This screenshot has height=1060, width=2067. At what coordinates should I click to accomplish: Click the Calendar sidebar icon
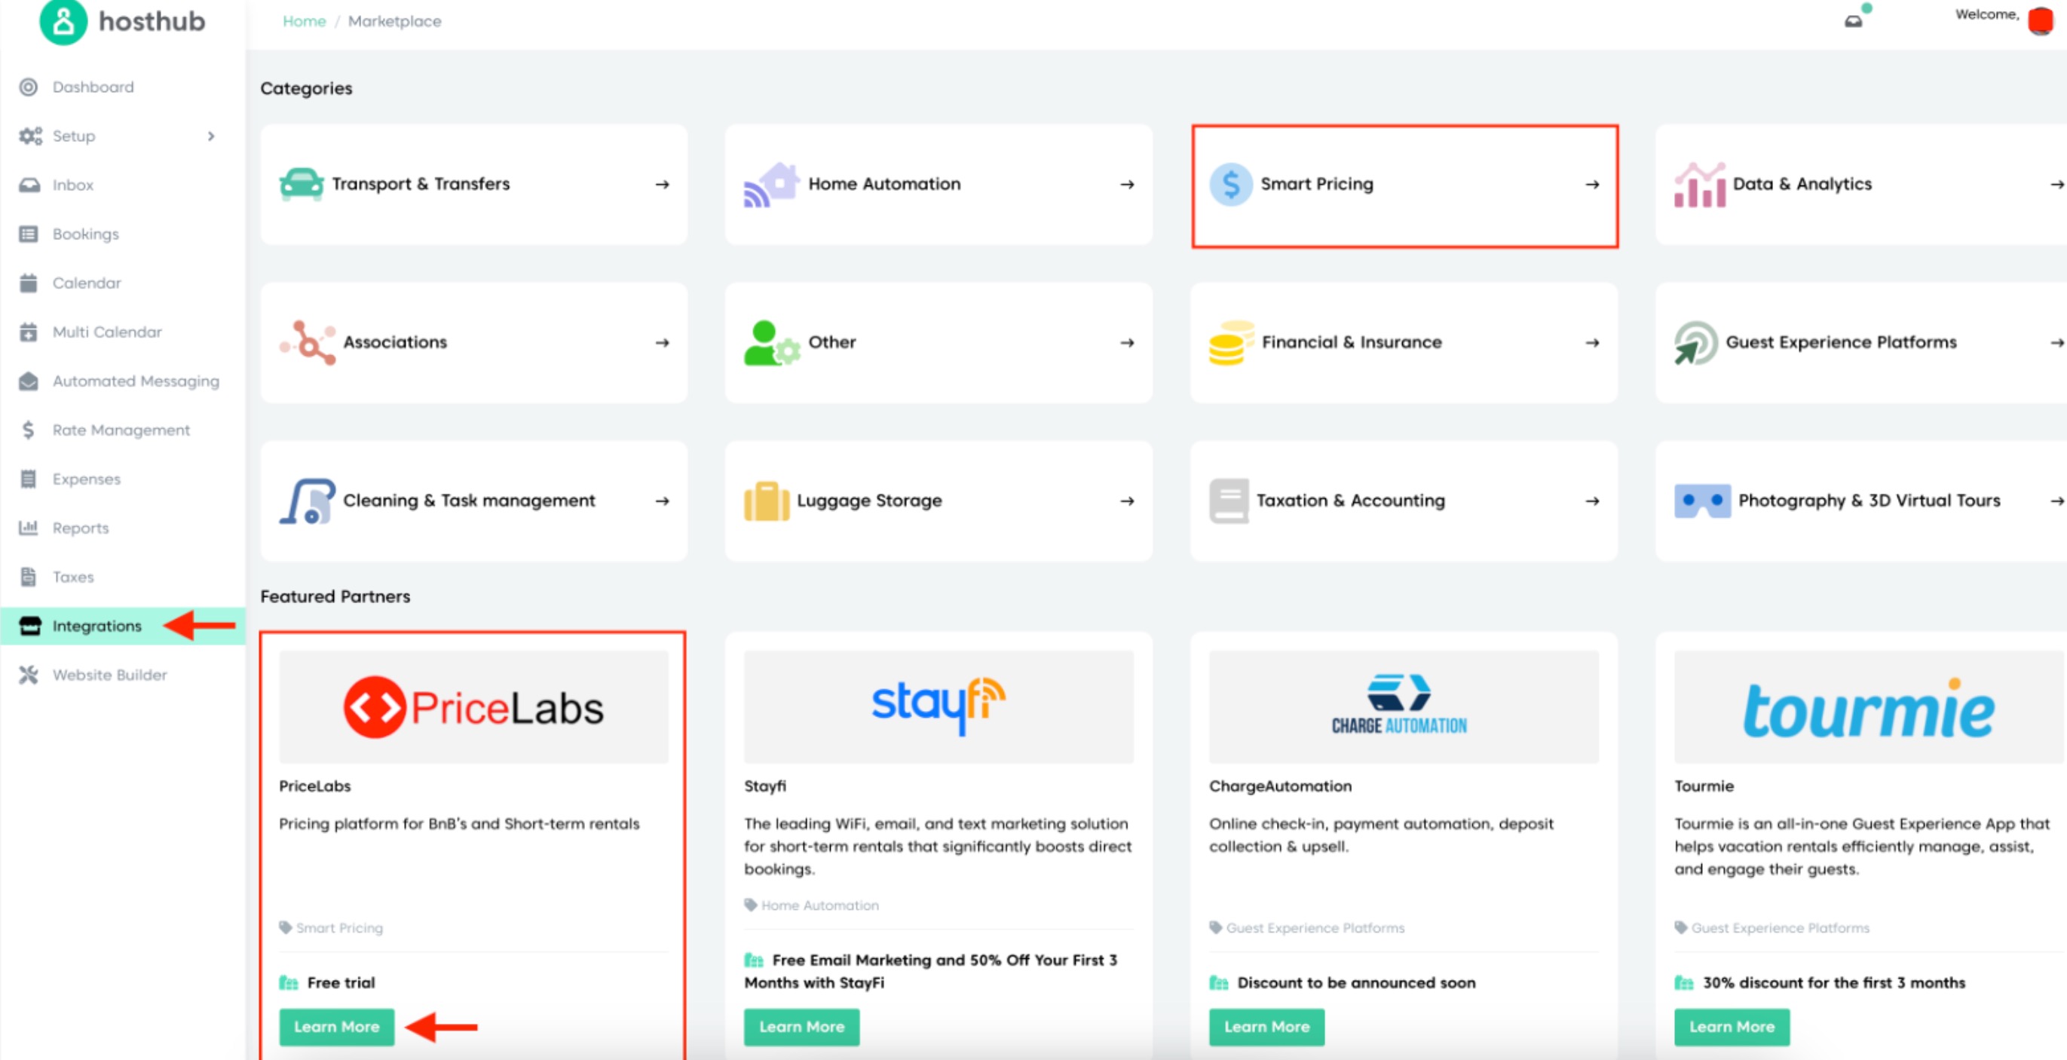(x=29, y=283)
